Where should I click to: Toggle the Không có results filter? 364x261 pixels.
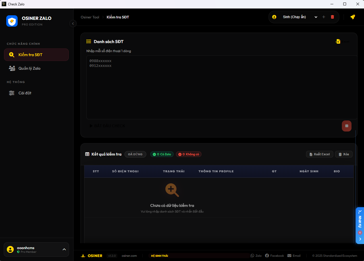point(189,154)
